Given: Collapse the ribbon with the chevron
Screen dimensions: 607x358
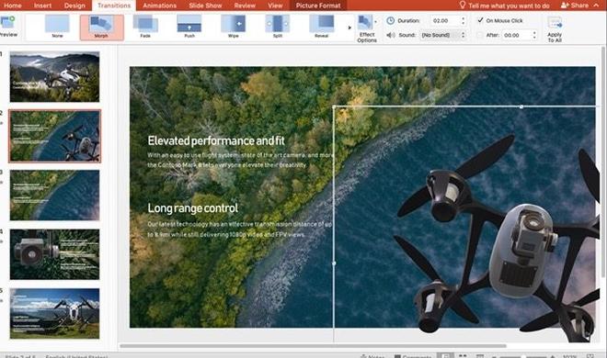Looking at the screenshot, I should [x=596, y=5].
